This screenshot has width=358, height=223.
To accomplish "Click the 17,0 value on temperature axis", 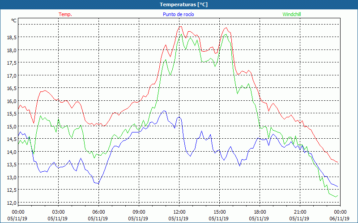I will coord(12,76).
